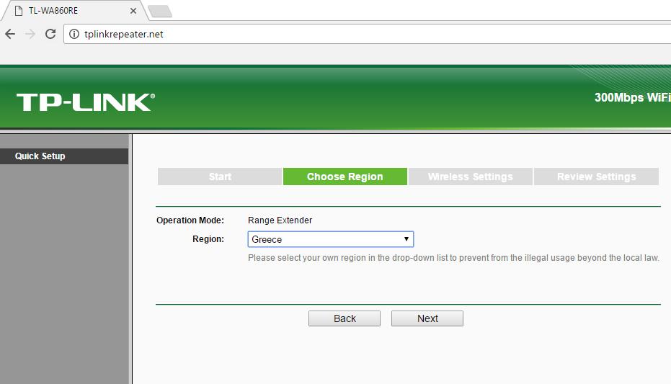Image resolution: width=671 pixels, height=384 pixels.
Task: Reload the page with refresh icon
Action: [50, 34]
